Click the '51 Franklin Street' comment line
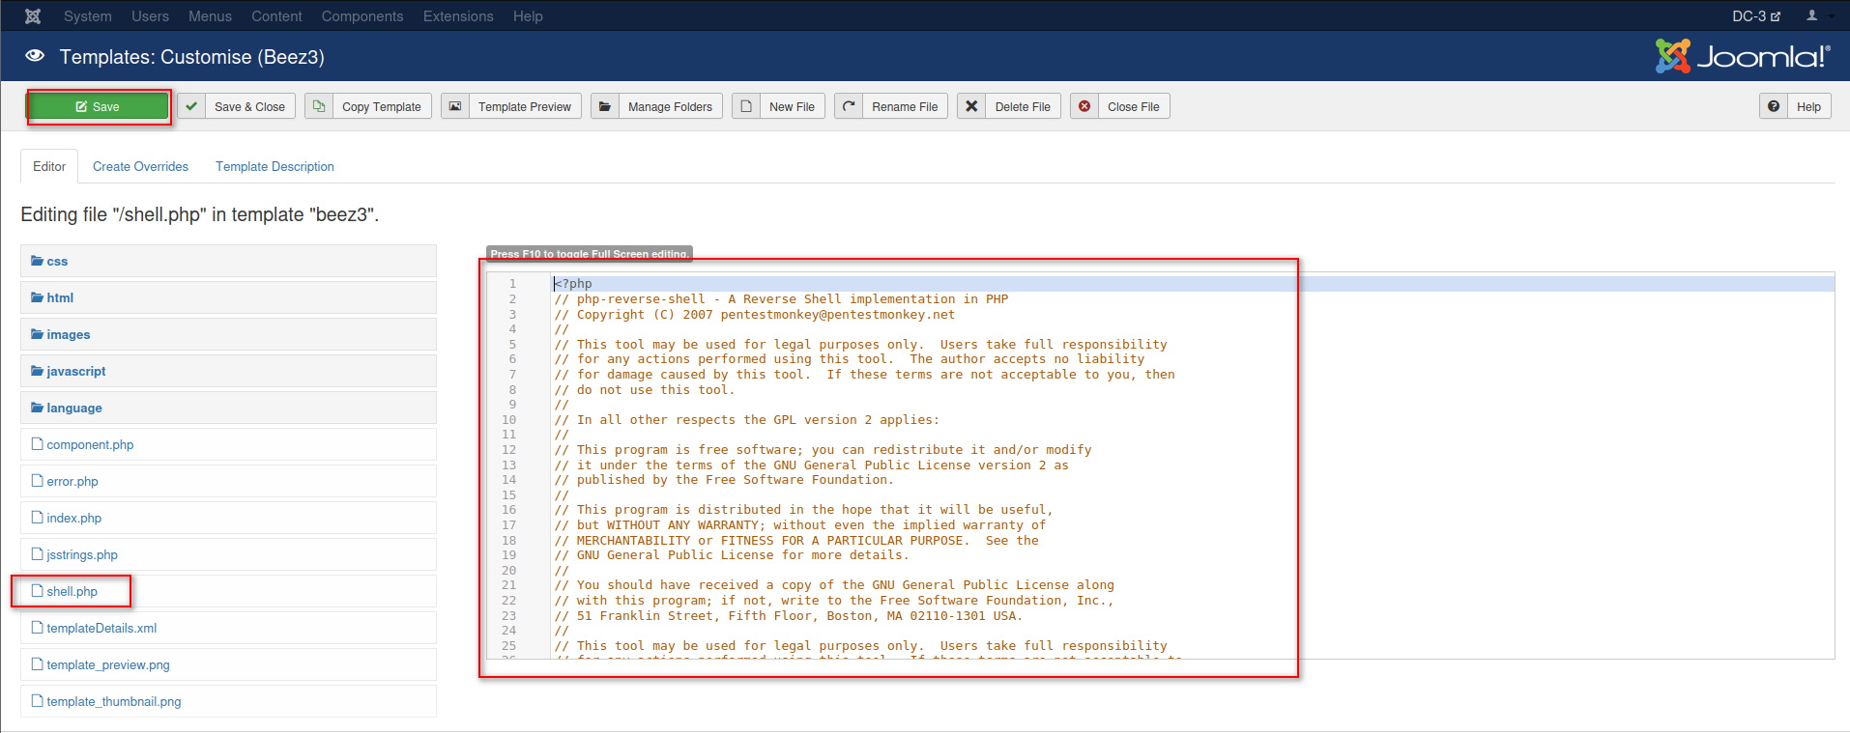 click(788, 615)
